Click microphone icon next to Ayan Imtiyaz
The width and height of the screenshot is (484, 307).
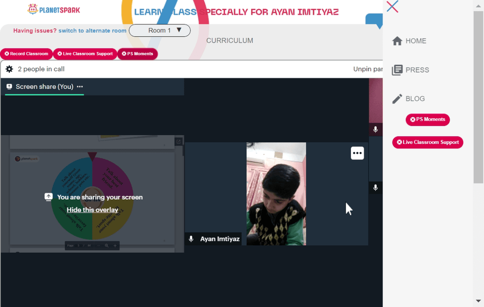[191, 239]
